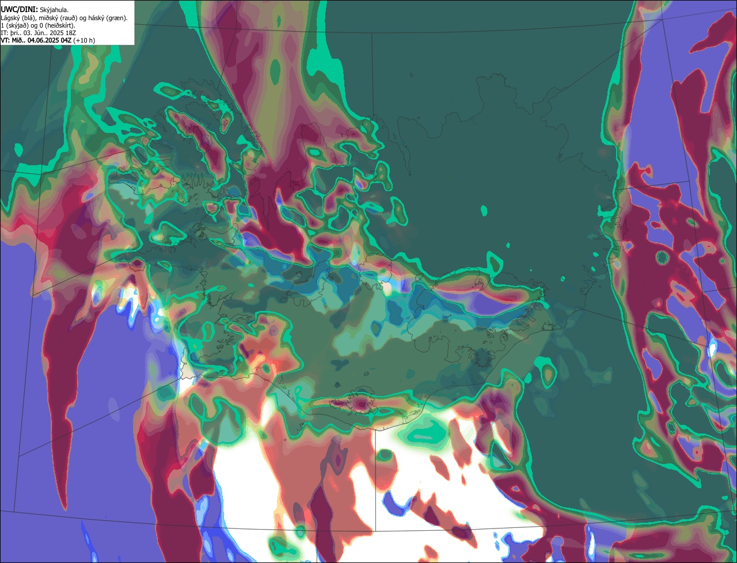The height and width of the screenshot is (563, 737).
Task: Click the '(+10 h)' forecast offset text
Action: (84, 41)
